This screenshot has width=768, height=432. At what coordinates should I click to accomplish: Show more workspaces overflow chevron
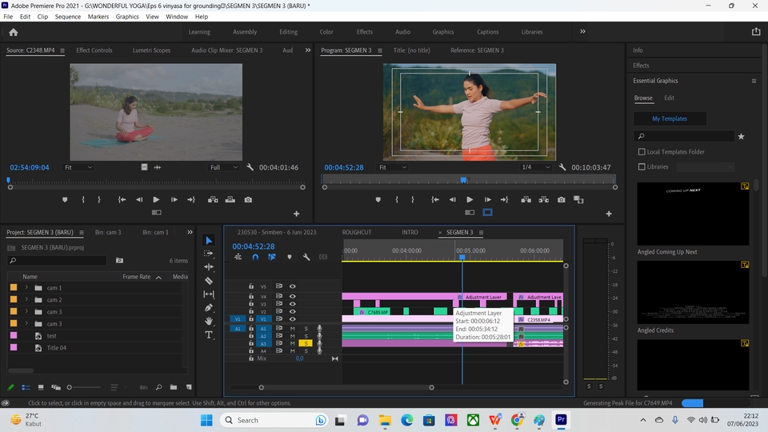(583, 31)
